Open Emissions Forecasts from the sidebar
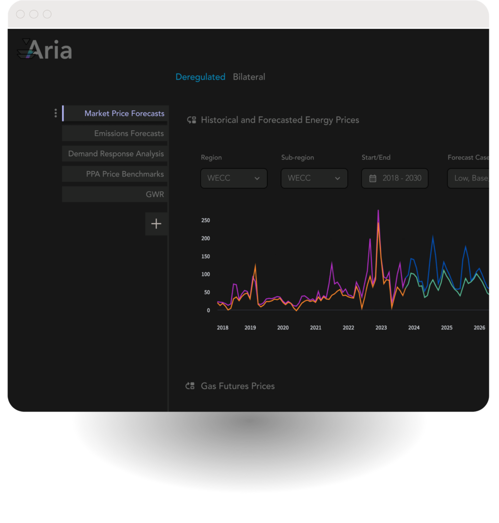499x523 pixels. point(114,133)
